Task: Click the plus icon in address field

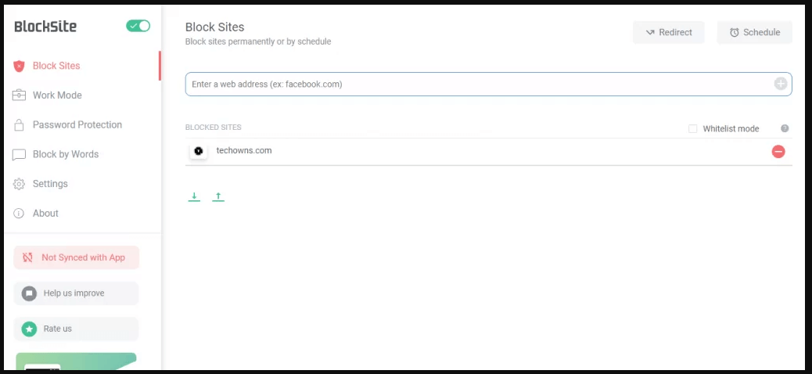Action: click(x=781, y=84)
